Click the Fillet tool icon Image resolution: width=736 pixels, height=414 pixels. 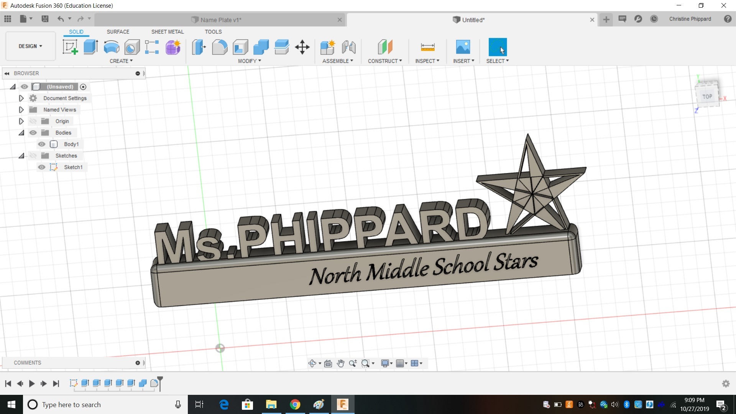coord(220,47)
